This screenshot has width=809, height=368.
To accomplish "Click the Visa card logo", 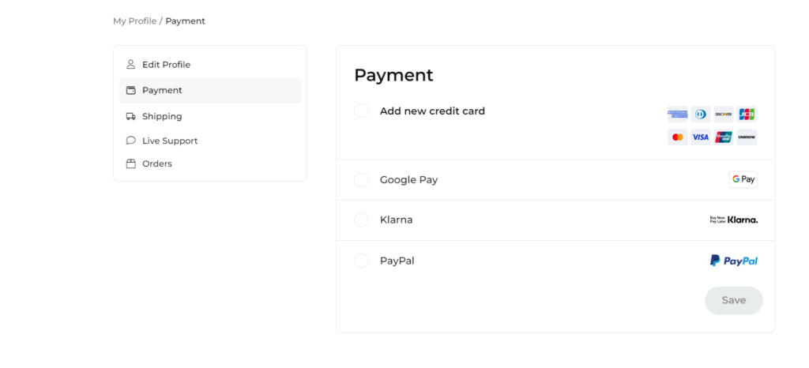I will point(701,137).
